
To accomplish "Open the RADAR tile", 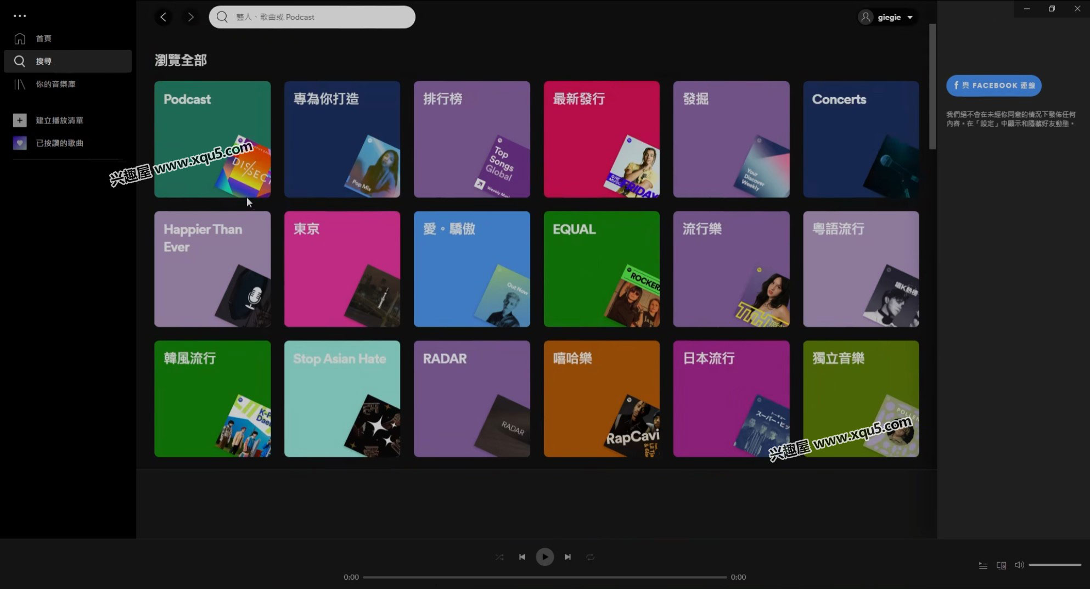I will 472,399.
